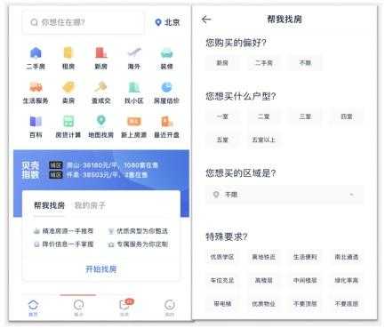The width and height of the screenshot is (385, 328).
Task: Tap 专属服务为你定制 feature text
Action: pyautogui.click(x=142, y=244)
